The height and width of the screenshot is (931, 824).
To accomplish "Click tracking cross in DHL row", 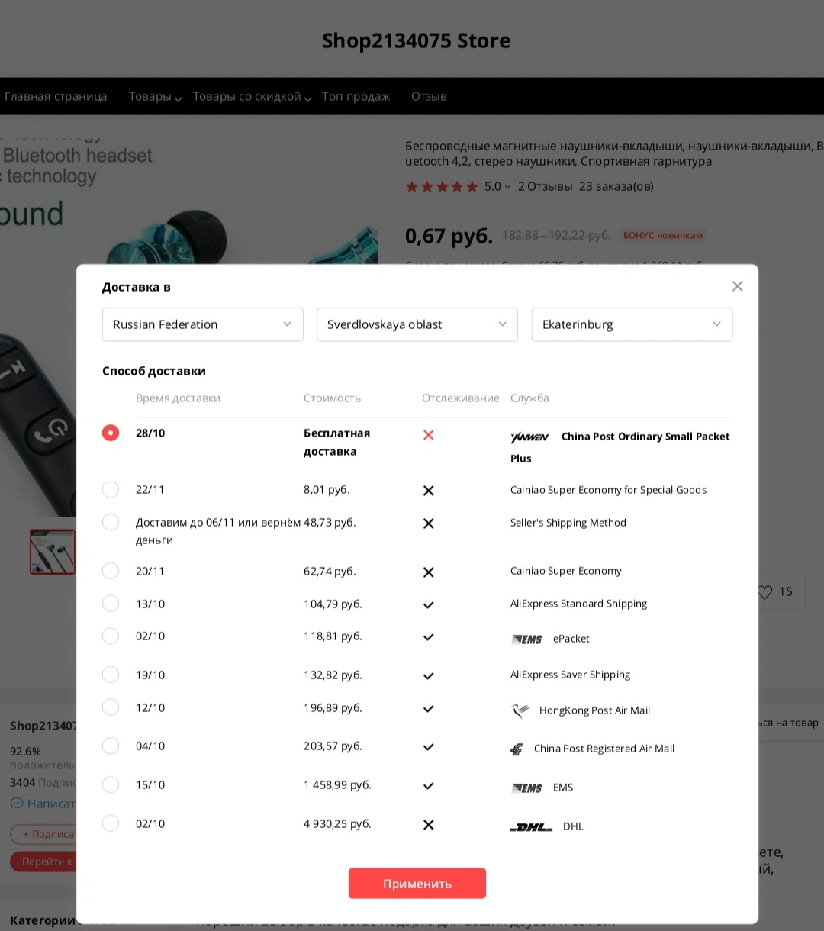I will point(429,825).
